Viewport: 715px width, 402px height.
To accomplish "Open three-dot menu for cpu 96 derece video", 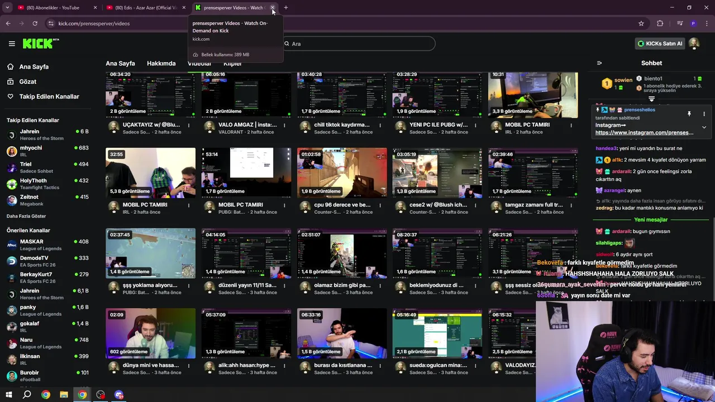I will [380, 205].
